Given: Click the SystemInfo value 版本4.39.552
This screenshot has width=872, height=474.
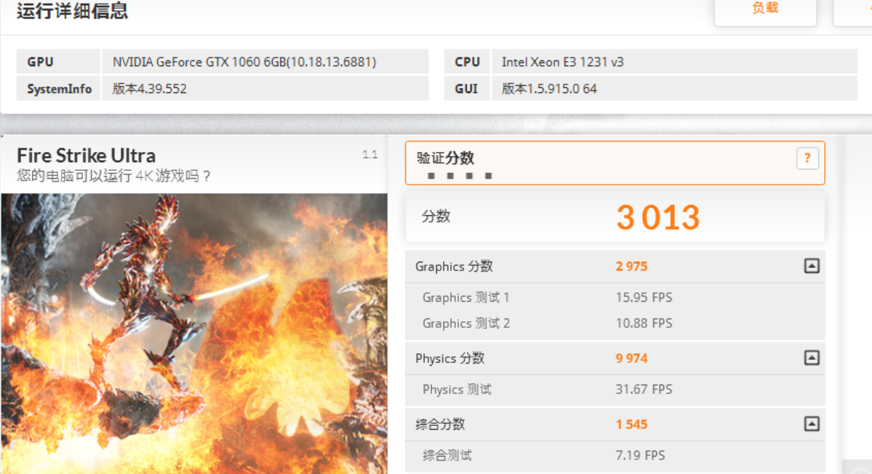Looking at the screenshot, I should 150,89.
